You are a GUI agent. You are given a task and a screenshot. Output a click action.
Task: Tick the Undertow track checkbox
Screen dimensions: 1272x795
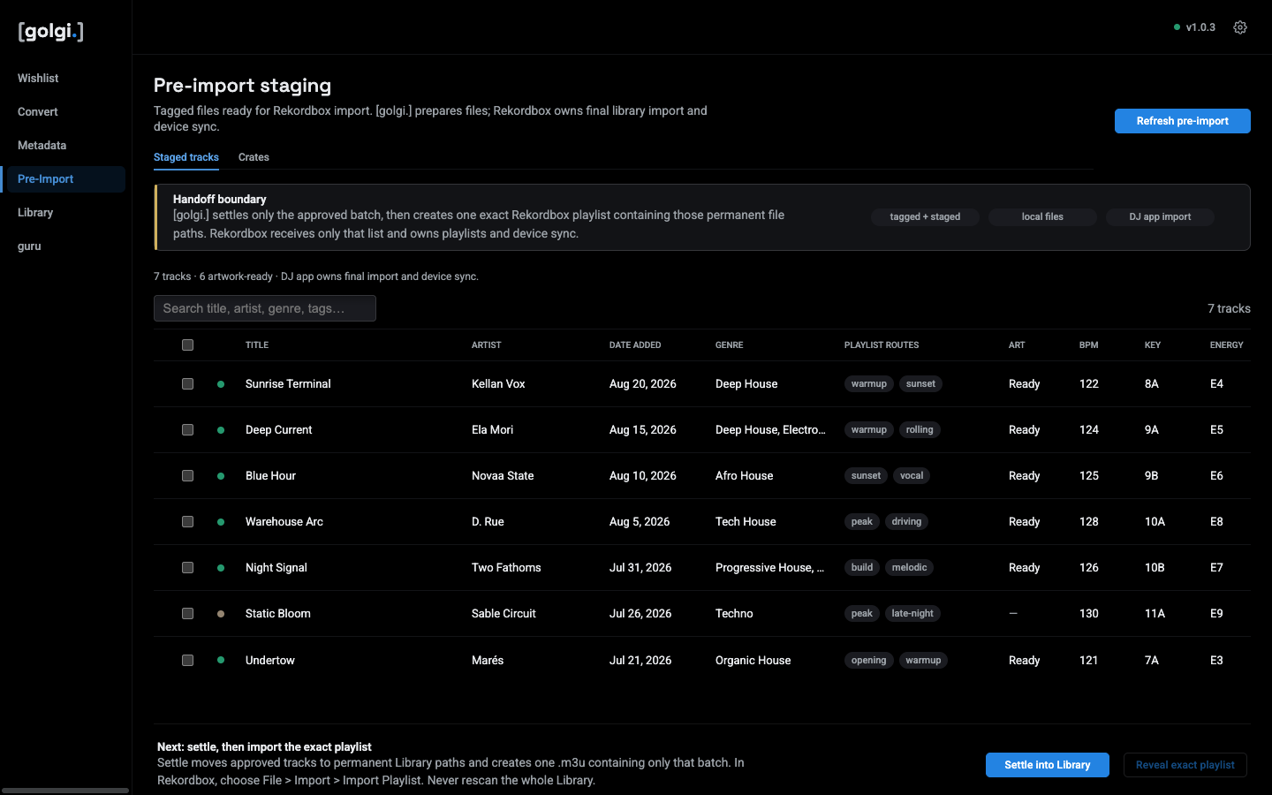pyautogui.click(x=187, y=660)
